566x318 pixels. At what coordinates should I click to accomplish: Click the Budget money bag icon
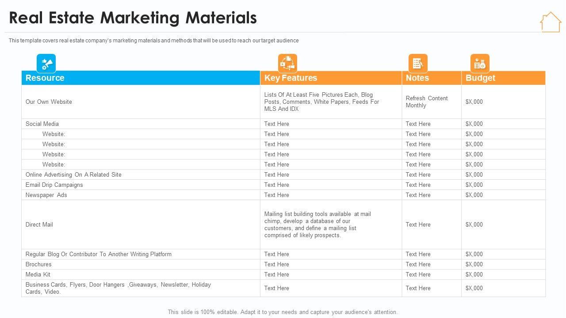pyautogui.click(x=480, y=63)
